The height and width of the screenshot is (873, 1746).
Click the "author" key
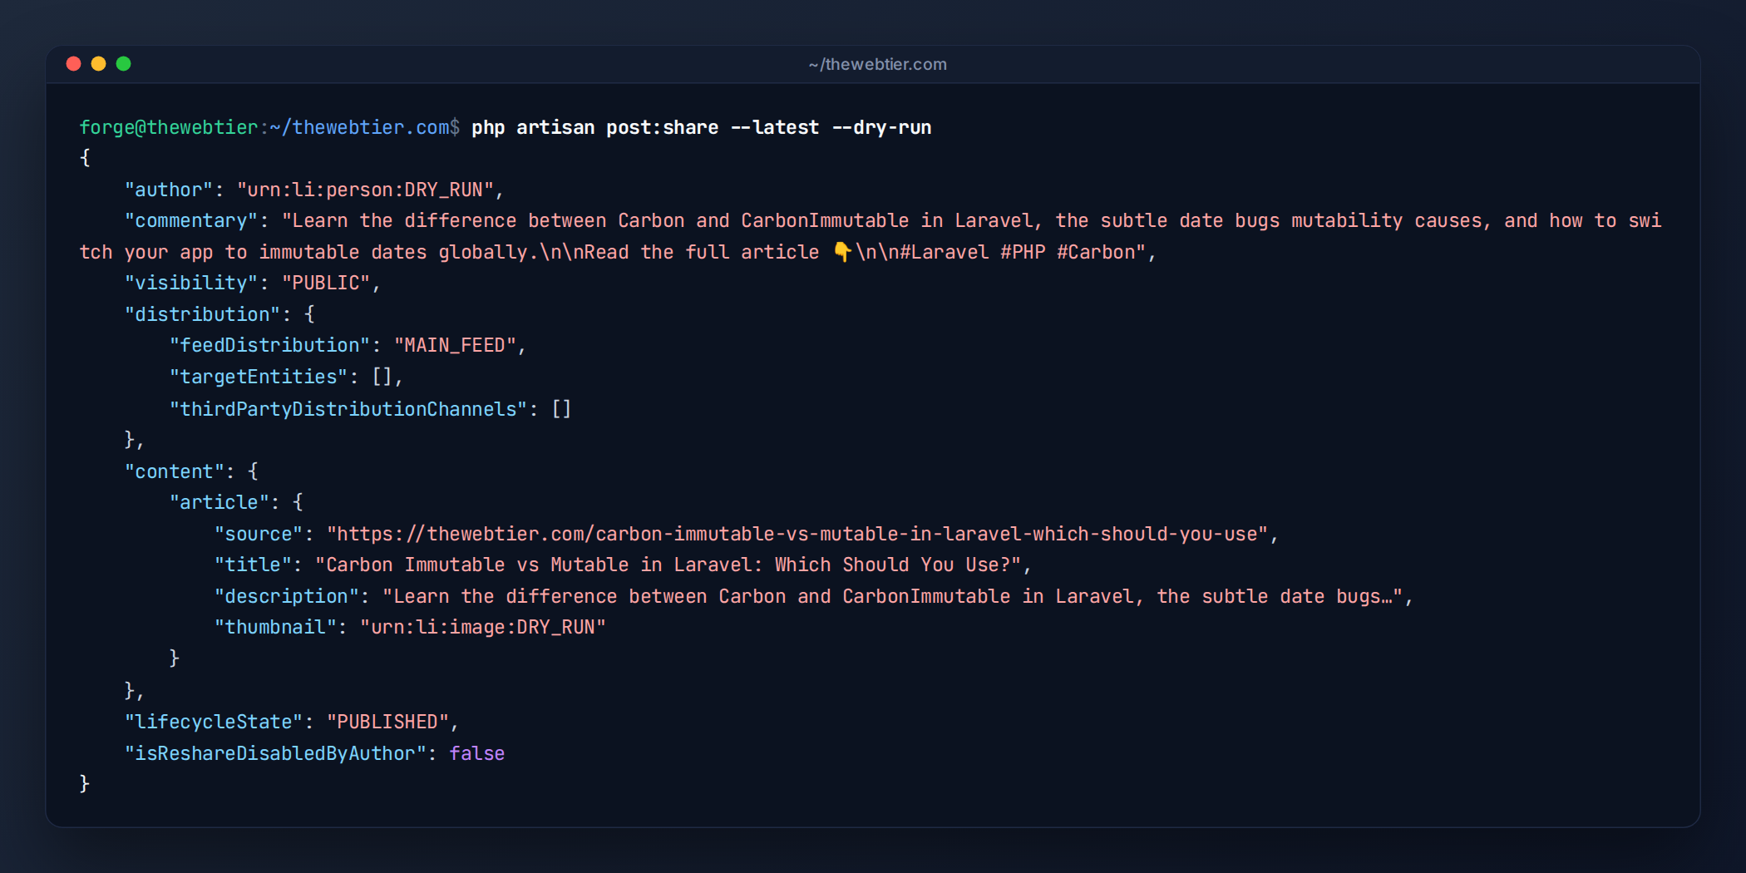[x=169, y=190]
